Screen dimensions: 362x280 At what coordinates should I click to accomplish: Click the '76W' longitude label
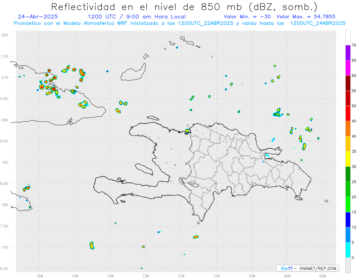point(40,276)
